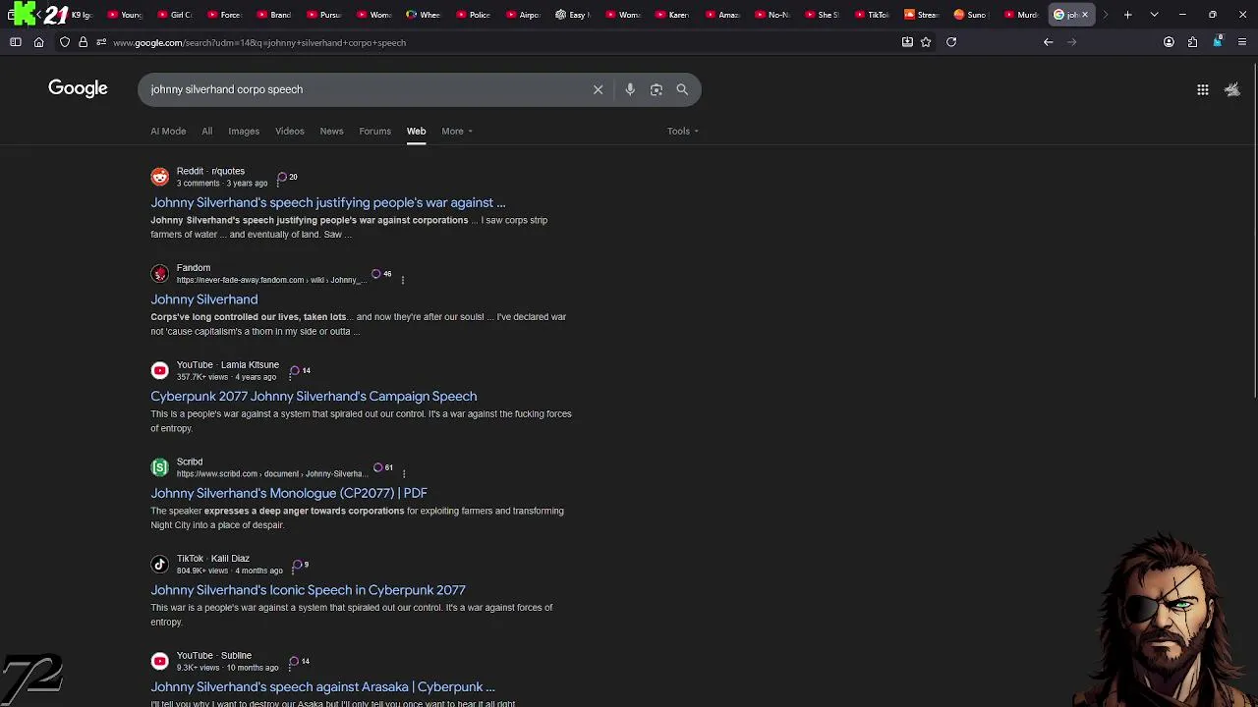The height and width of the screenshot is (707, 1258).
Task: Bookmark this page with the star icon
Action: (926, 42)
